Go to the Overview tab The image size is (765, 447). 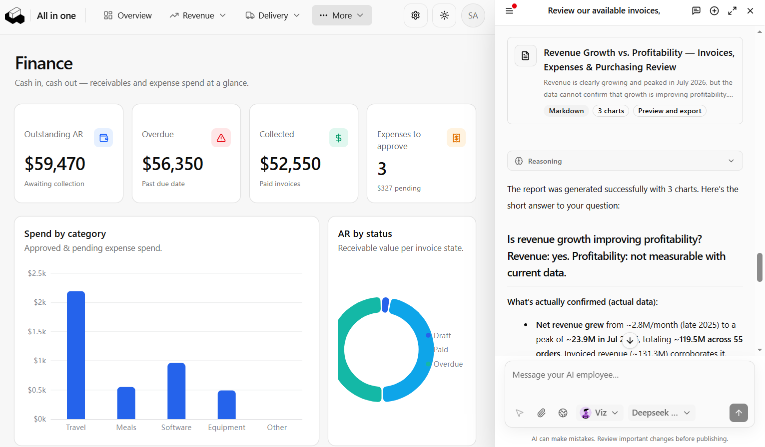127,15
